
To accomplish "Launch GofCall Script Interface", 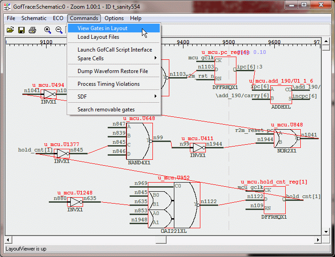I will (x=114, y=50).
